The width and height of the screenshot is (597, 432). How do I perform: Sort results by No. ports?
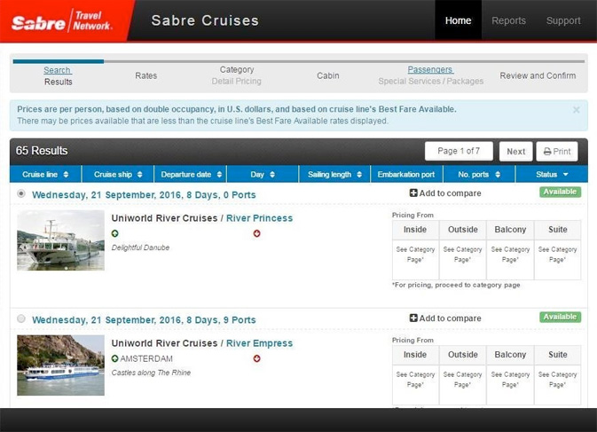[x=479, y=175]
